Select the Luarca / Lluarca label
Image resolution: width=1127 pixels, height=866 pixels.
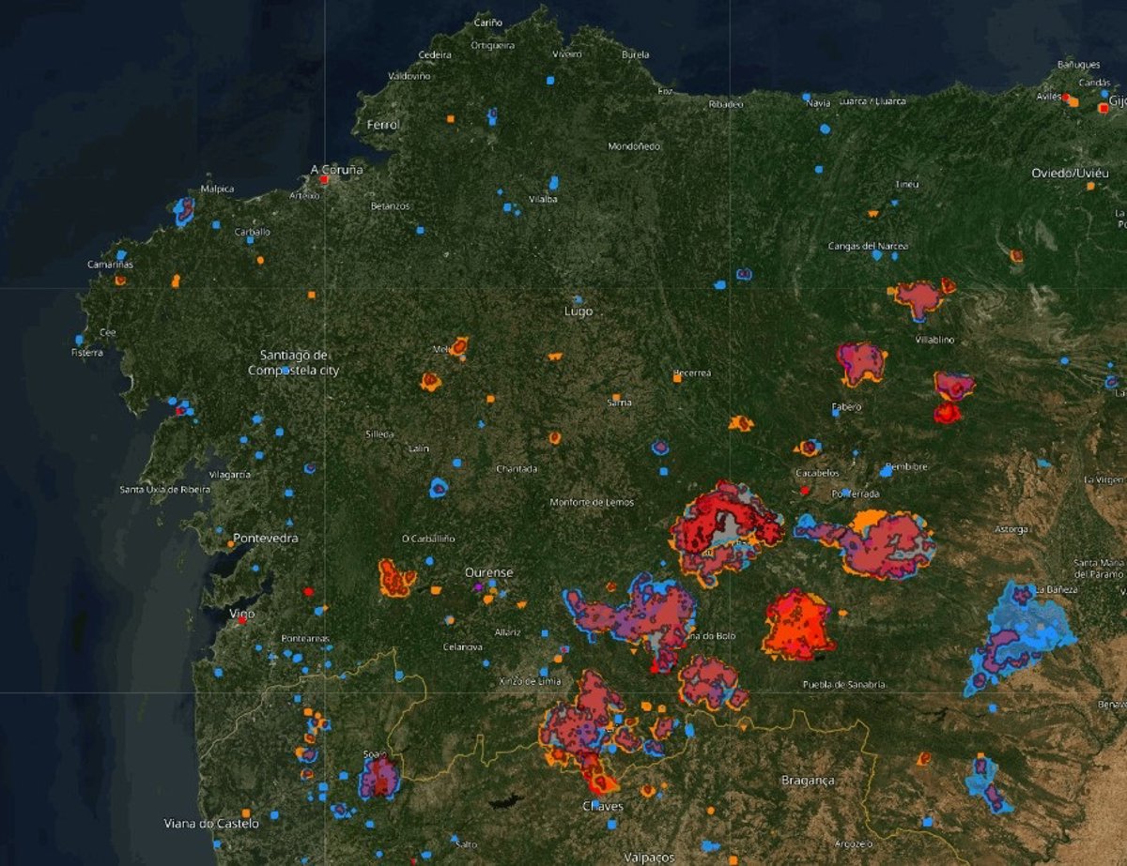[x=871, y=101]
